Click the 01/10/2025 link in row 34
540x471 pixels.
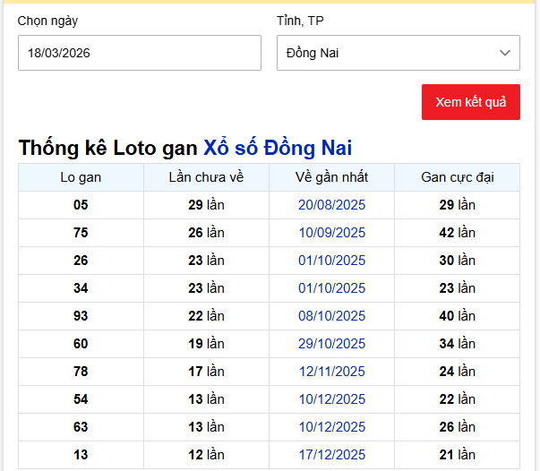click(331, 288)
